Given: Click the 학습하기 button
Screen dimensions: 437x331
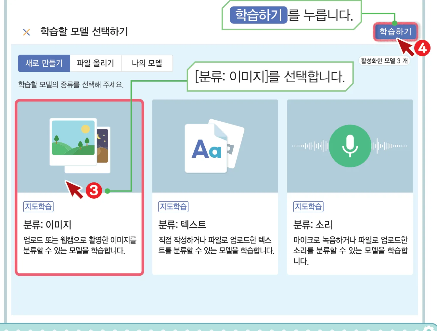Looking at the screenshot, I should point(395,32).
